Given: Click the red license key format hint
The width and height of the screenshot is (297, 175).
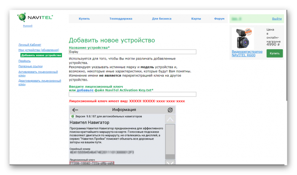Looking at the screenshot, I should [x=127, y=101].
